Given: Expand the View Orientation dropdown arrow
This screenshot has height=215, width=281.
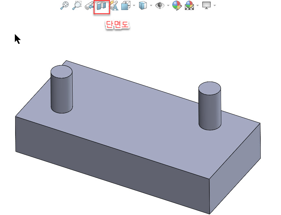Looking at the screenshot, I should click(134, 5).
